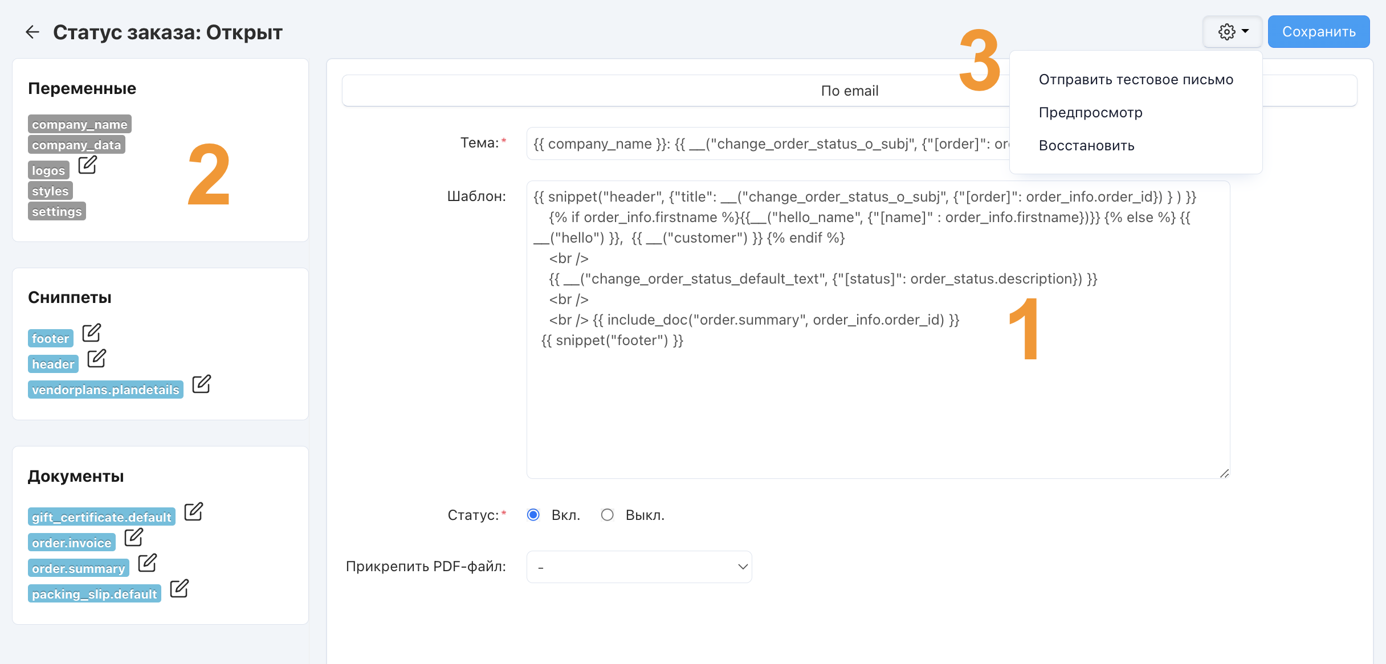Edit the vendorplans.plandetails snippet
This screenshot has height=664, width=1386.
click(x=202, y=384)
